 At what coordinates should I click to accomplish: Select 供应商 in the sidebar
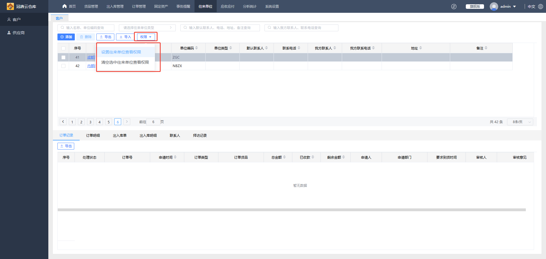pyautogui.click(x=24, y=33)
